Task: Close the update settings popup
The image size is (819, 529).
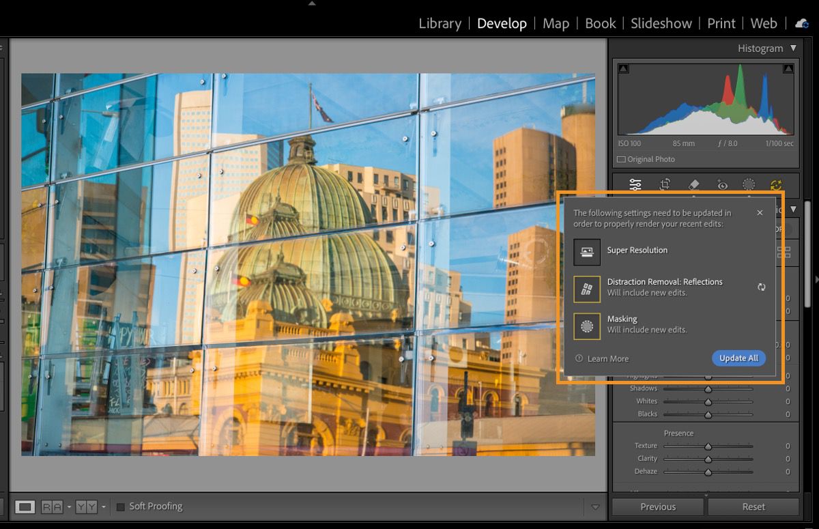Action: coord(760,213)
